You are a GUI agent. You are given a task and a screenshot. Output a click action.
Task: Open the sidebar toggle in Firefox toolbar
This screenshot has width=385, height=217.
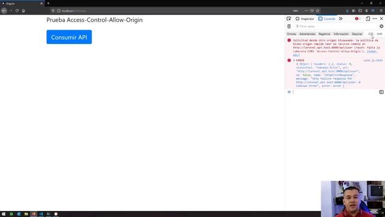(360, 11)
